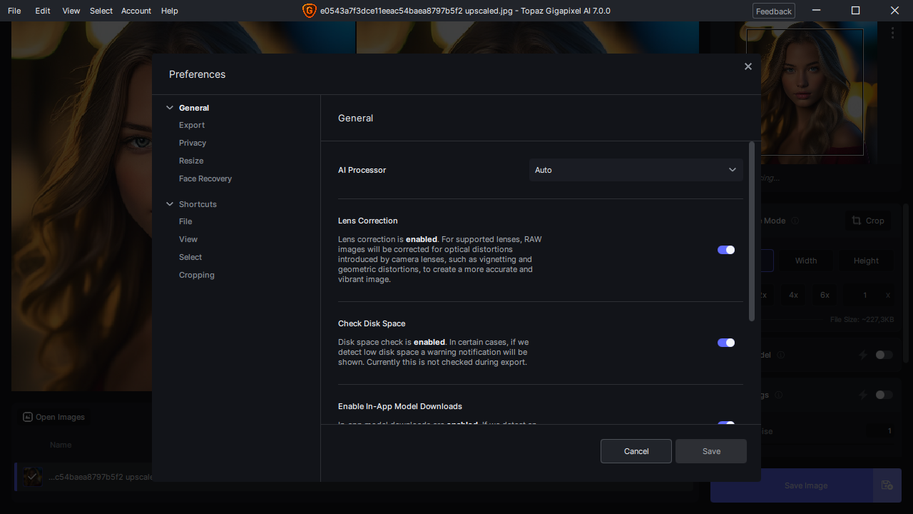Screen dimensions: 913x514
Task: Click the lightning bolt icon in settings row
Action: (x=862, y=395)
